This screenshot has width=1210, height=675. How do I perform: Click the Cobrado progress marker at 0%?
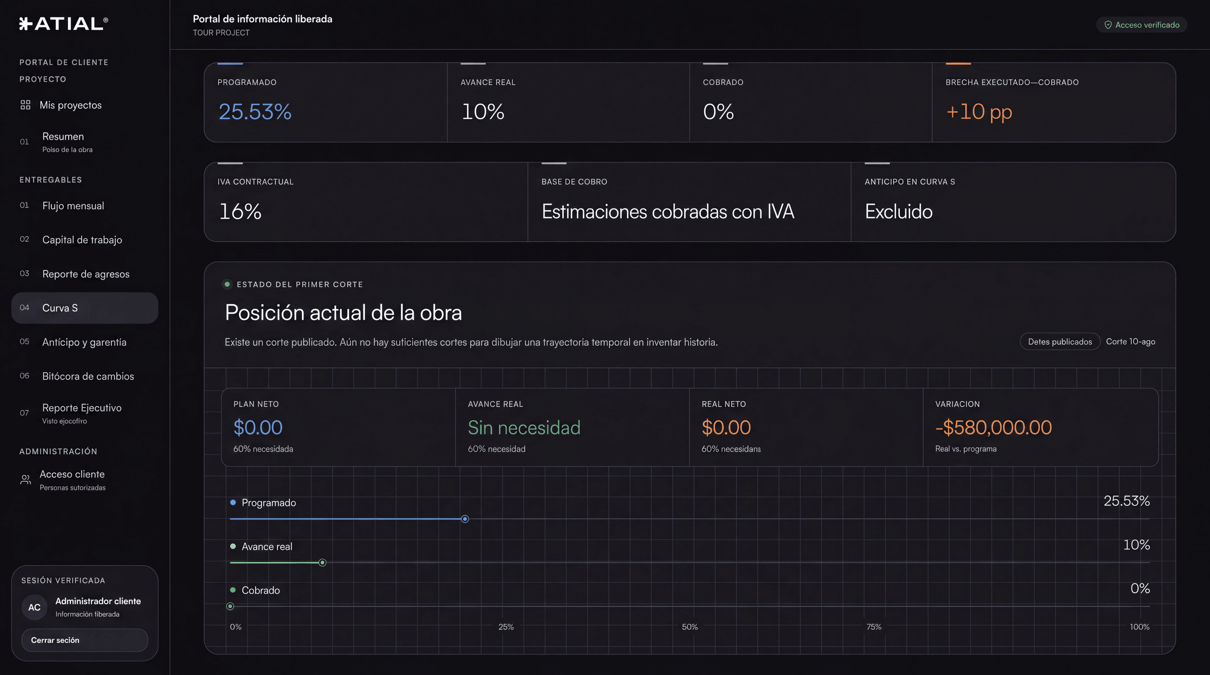click(230, 607)
